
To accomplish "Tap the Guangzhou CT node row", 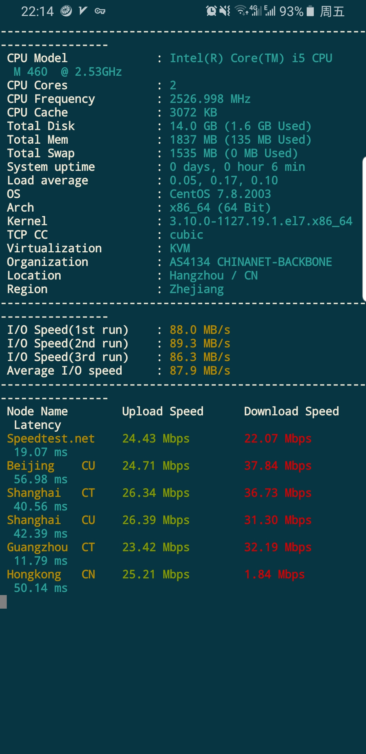I will (51, 547).
